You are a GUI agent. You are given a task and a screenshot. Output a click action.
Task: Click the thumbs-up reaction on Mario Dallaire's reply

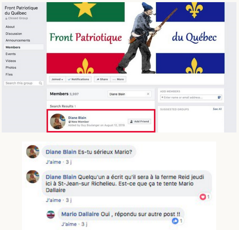pos(175,221)
